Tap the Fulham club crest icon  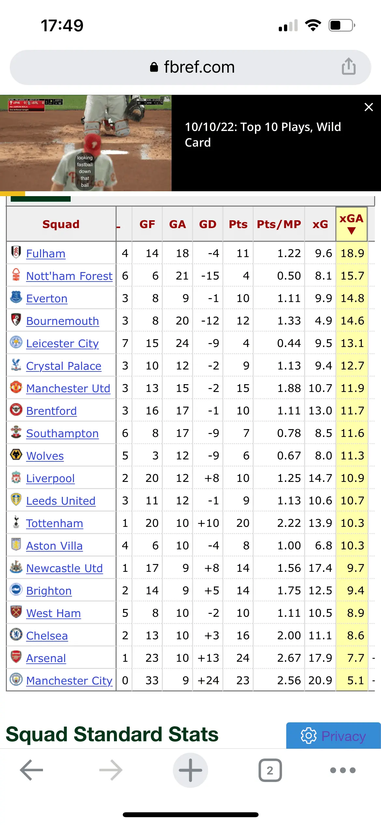tap(16, 253)
